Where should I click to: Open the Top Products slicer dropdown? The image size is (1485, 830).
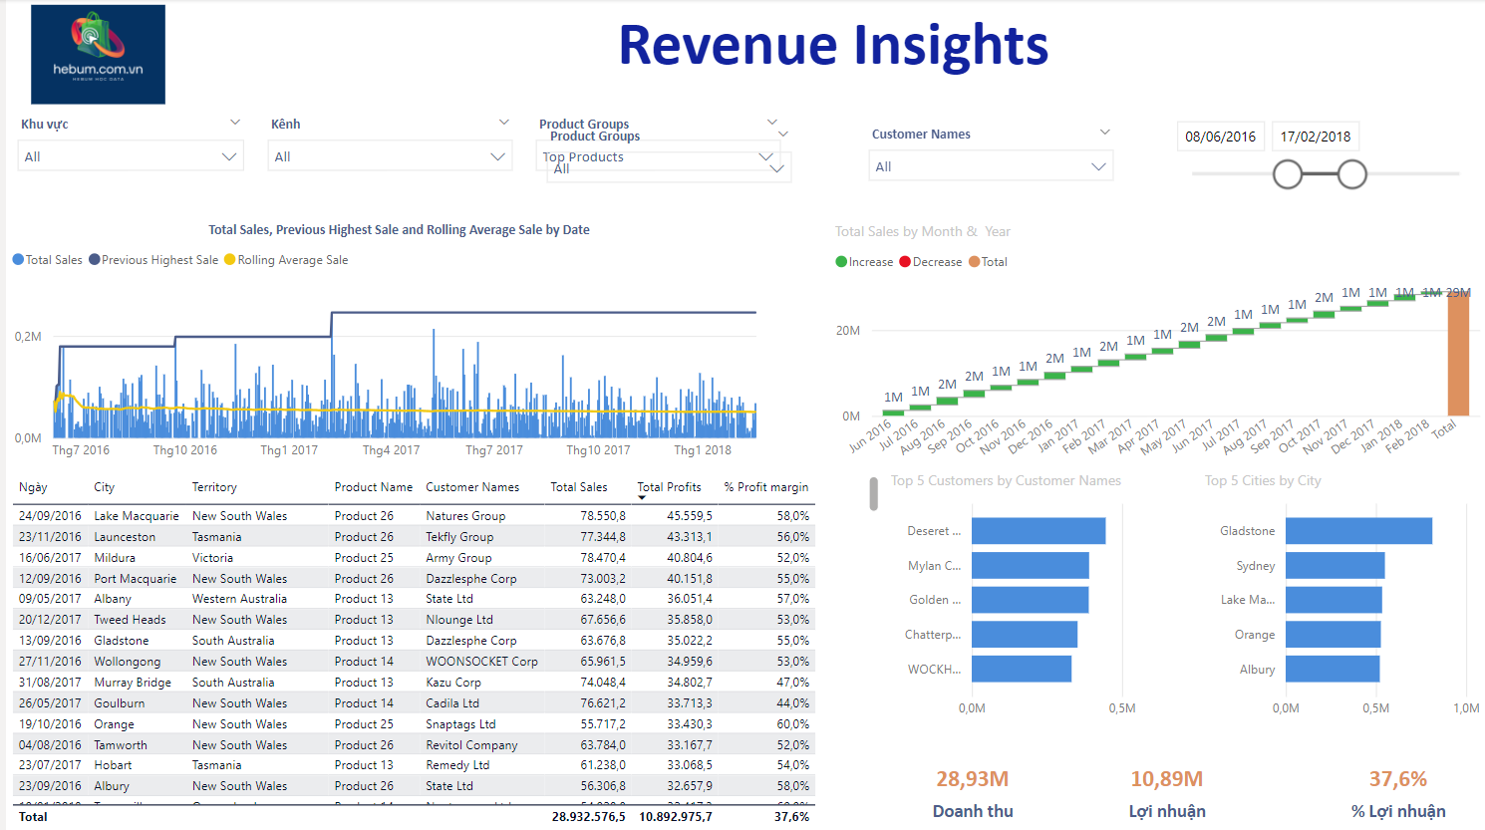point(765,156)
